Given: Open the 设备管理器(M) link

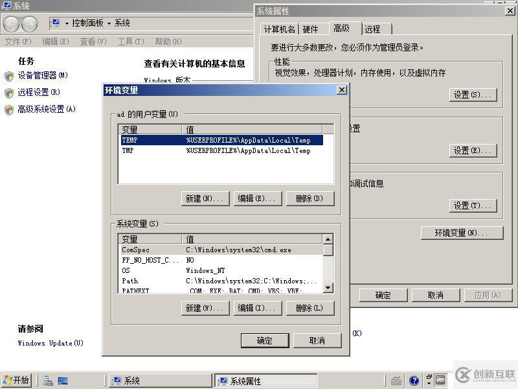Looking at the screenshot, I should coord(43,75).
